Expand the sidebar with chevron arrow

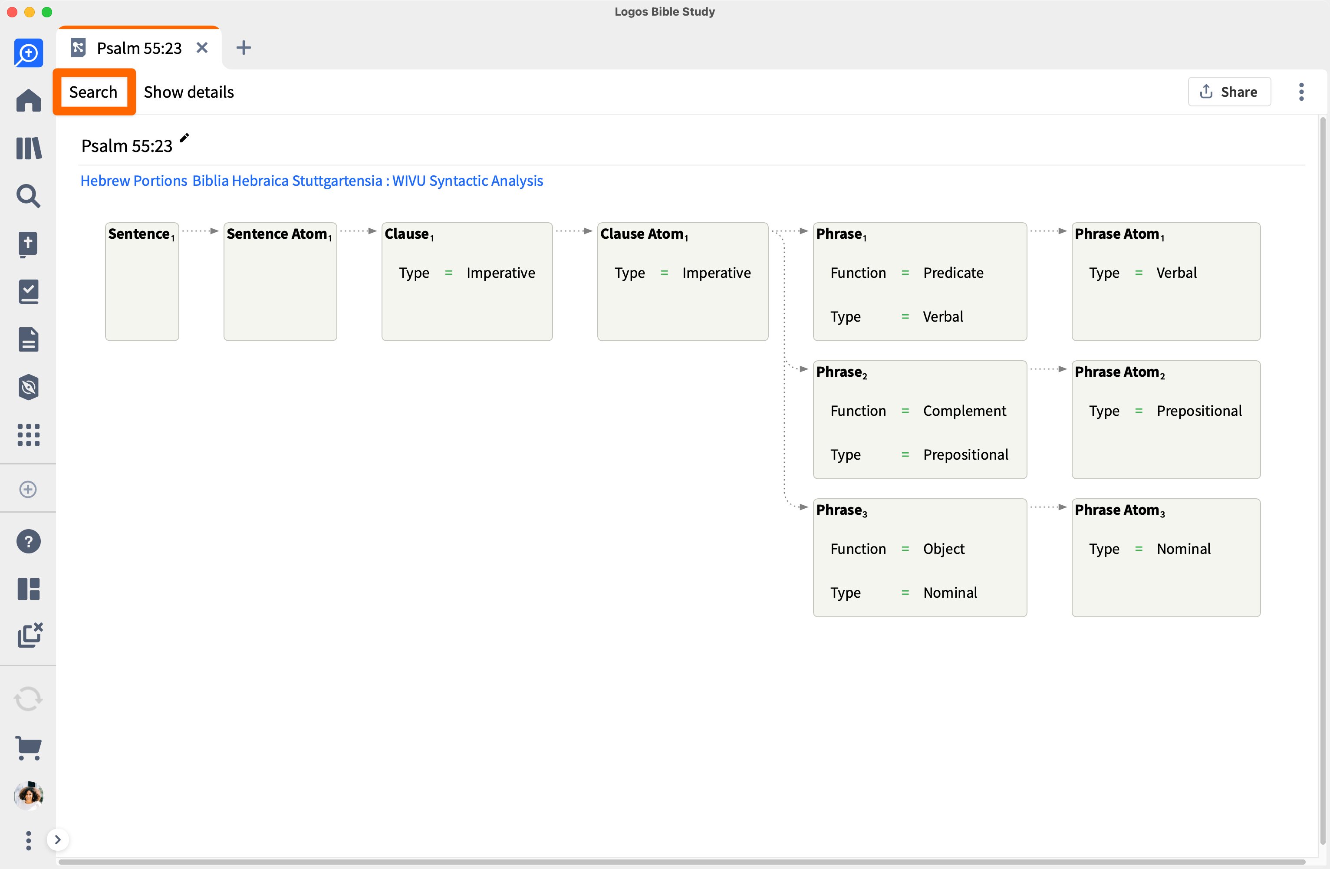(58, 839)
